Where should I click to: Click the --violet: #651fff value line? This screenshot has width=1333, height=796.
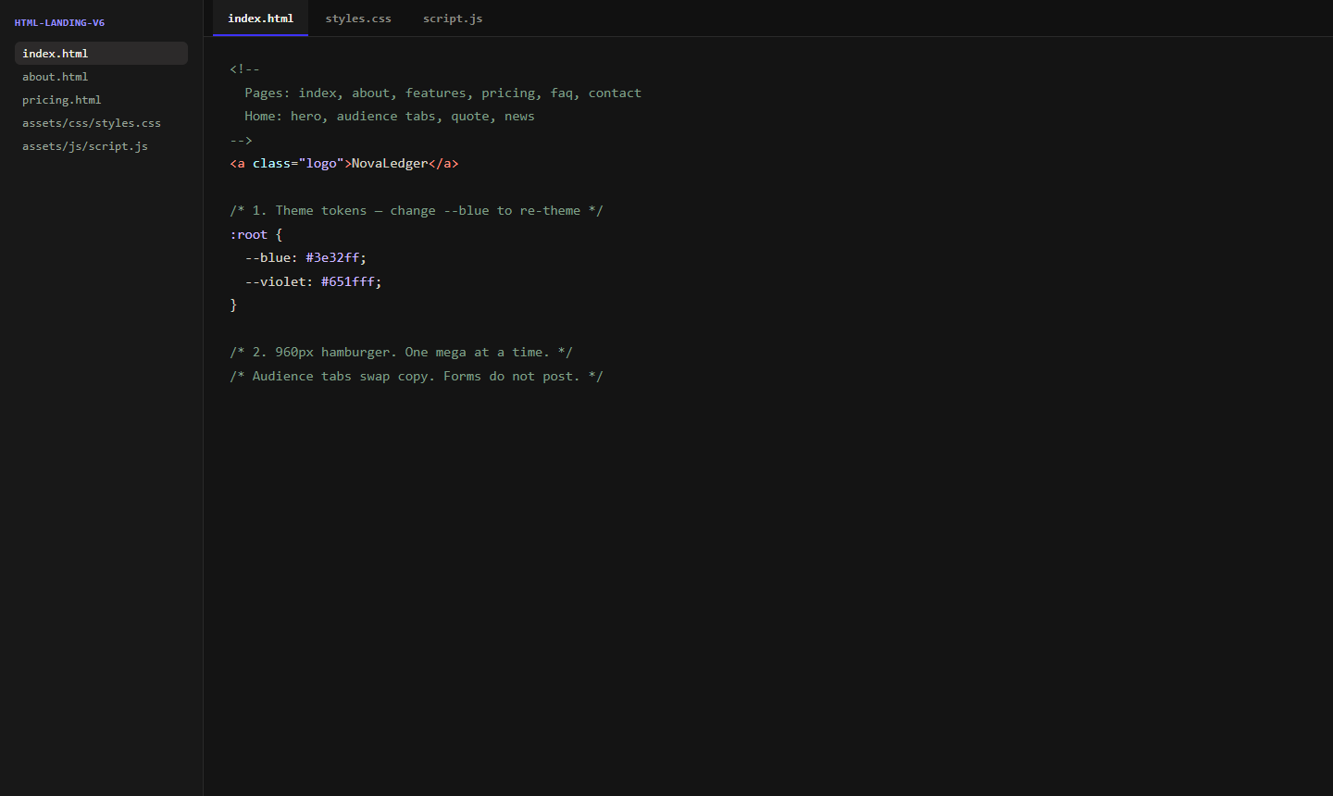(x=313, y=281)
